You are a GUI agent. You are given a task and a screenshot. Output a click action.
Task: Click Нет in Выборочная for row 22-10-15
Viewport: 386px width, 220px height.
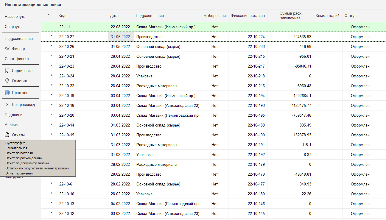214,135
